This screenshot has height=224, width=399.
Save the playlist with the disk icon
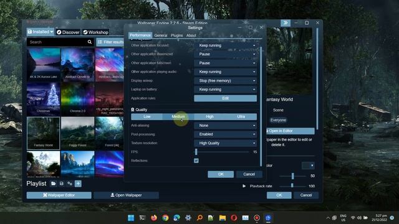point(61,184)
